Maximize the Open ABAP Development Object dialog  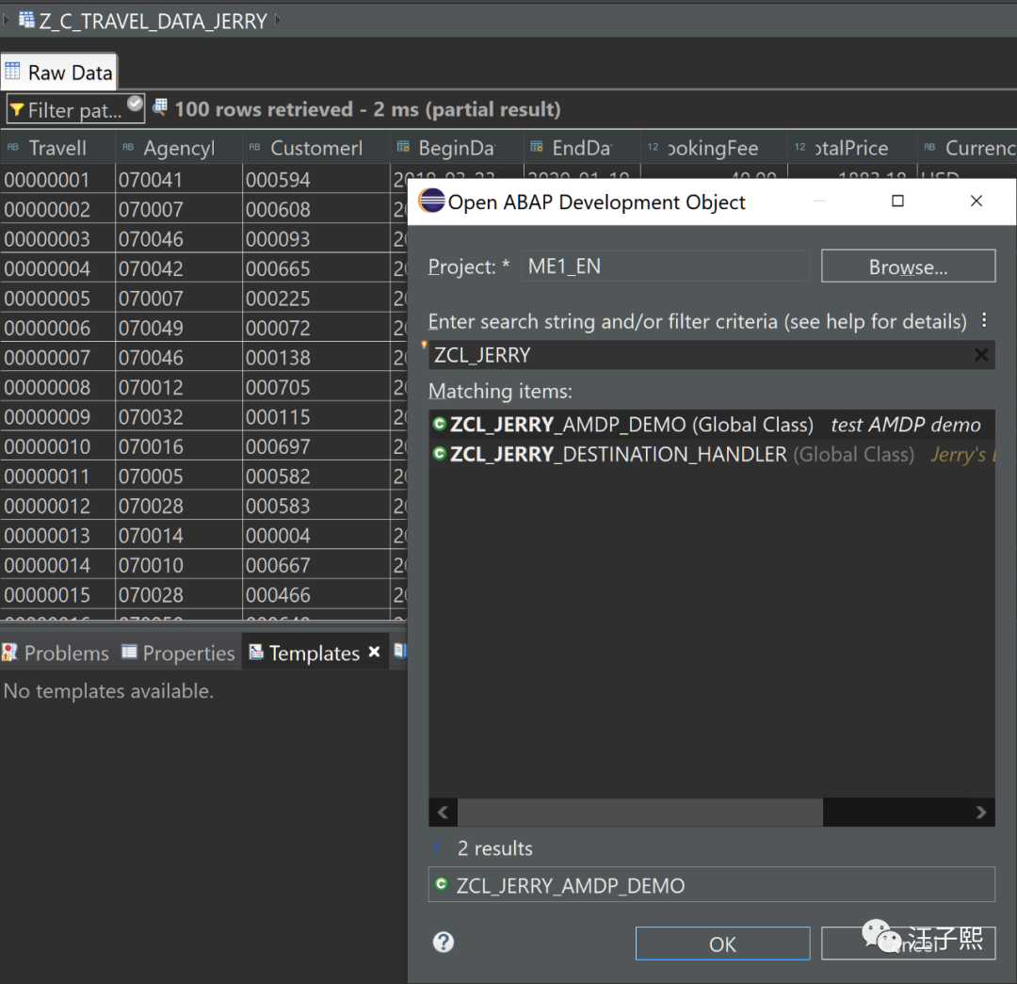point(897,202)
